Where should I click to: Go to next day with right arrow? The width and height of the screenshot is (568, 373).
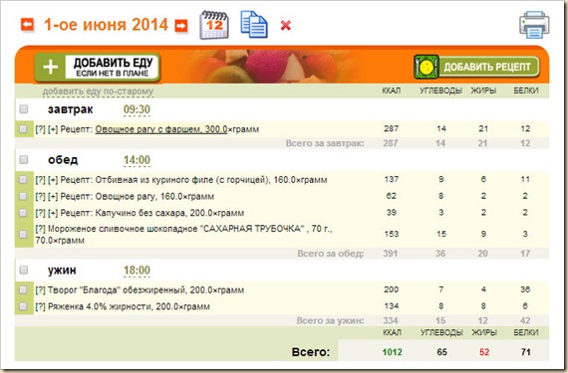coord(181,25)
